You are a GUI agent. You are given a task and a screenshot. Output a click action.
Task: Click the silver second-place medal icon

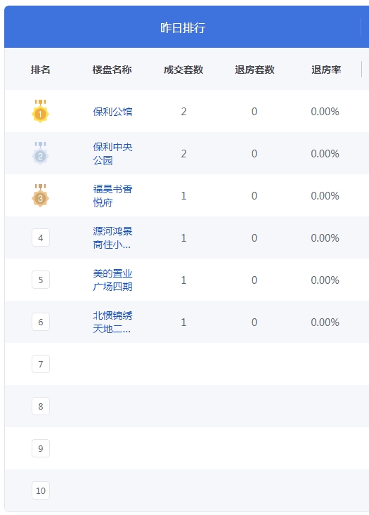point(41,153)
